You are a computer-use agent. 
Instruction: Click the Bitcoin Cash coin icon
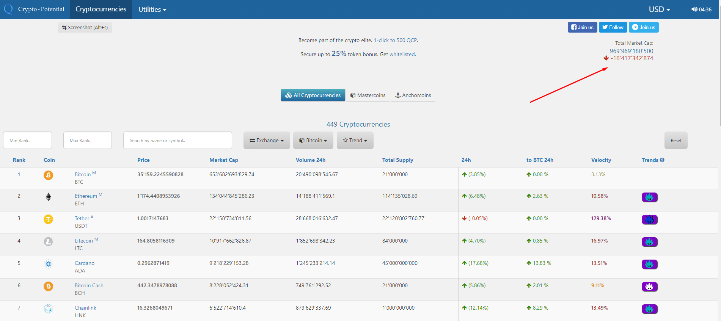48,286
